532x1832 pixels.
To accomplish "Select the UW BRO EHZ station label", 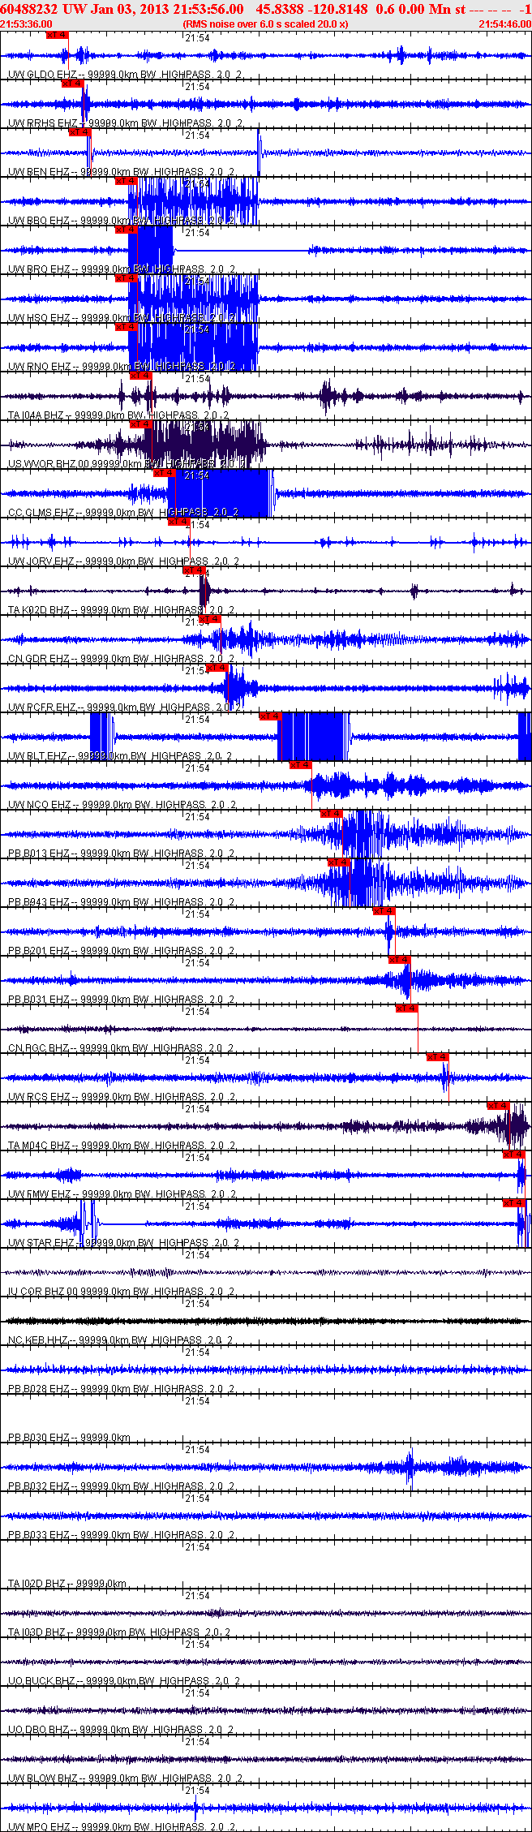I will tap(122, 269).
